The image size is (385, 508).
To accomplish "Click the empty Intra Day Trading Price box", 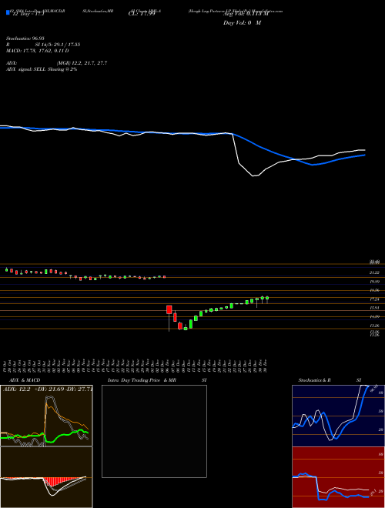I will pos(154,431).
